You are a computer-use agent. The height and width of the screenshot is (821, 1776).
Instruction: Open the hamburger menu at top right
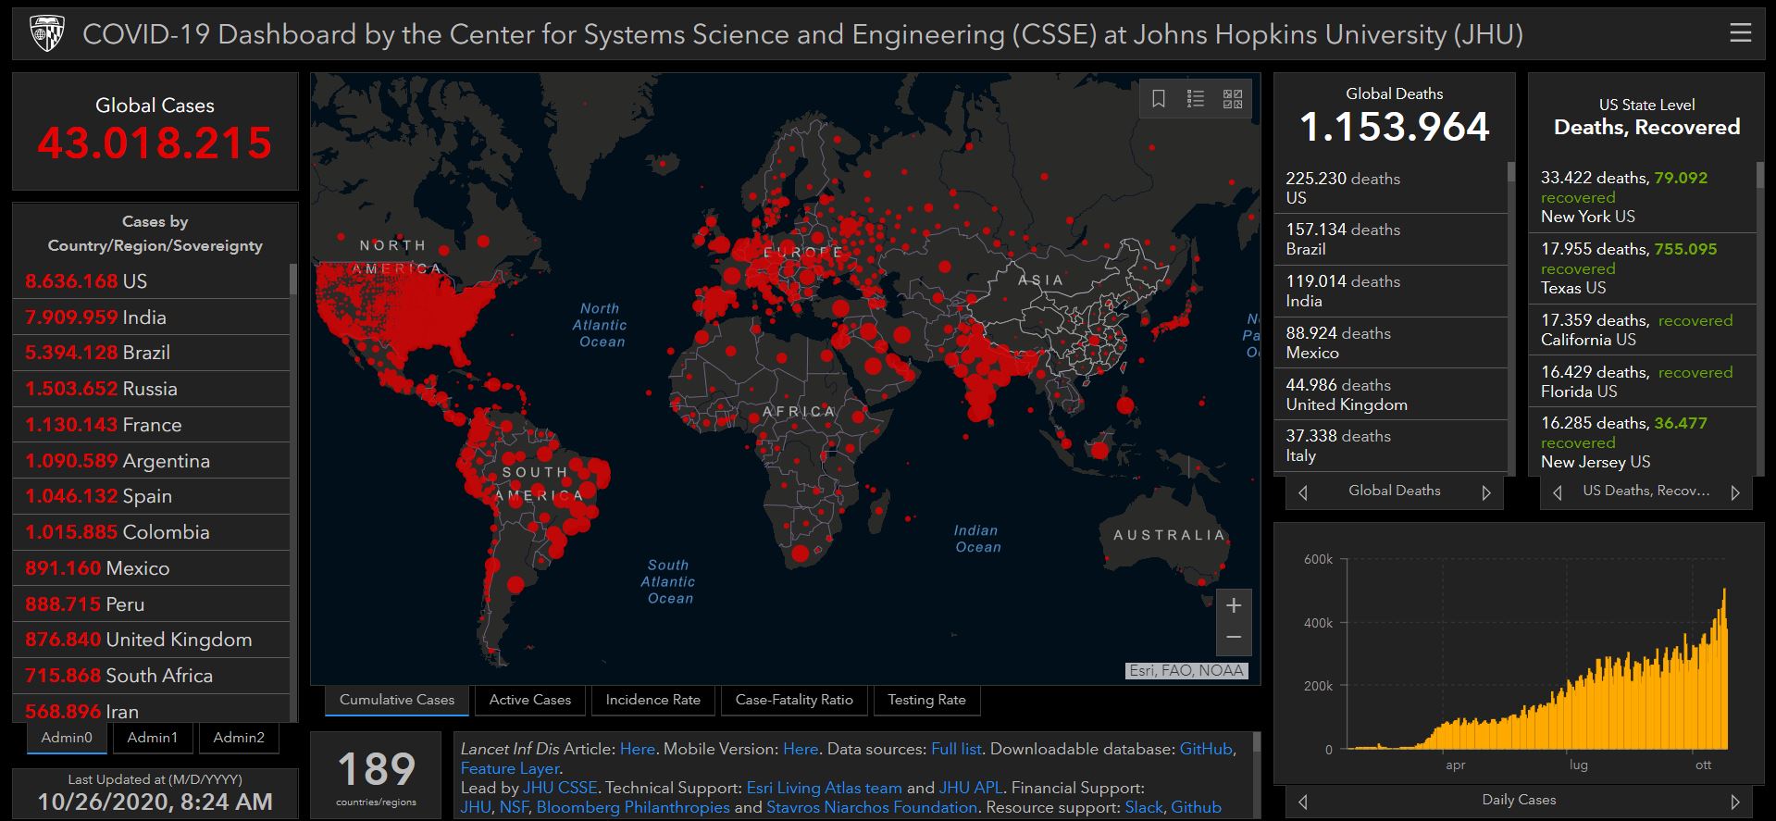[1740, 33]
